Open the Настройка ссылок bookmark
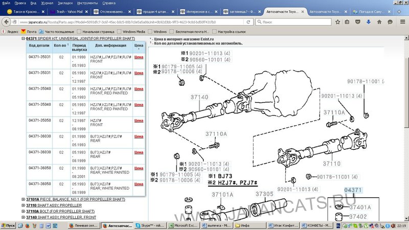 (x=229, y=32)
